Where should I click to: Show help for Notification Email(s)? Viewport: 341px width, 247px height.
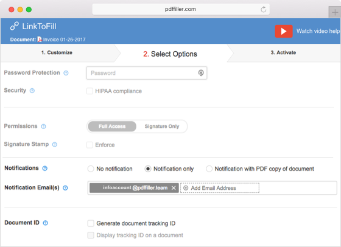coord(65,188)
